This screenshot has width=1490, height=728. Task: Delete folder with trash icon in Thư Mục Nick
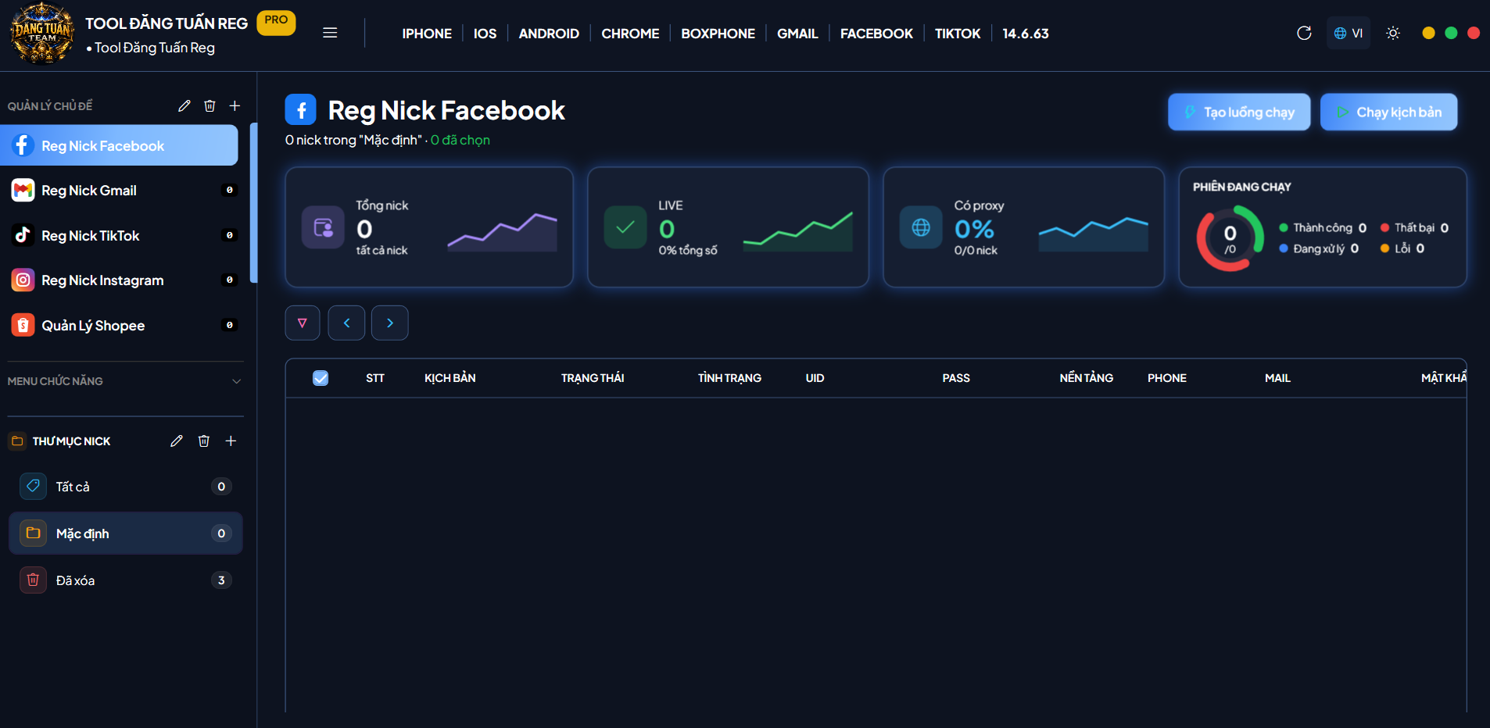[204, 441]
